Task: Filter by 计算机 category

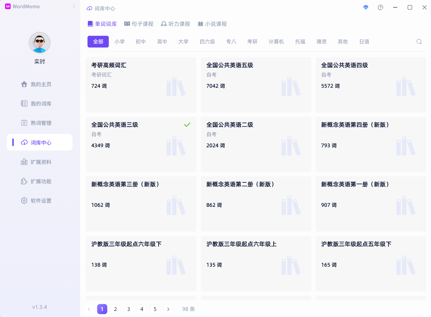Action: tap(276, 42)
